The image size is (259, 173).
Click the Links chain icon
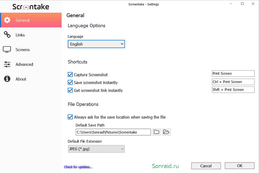click(7, 35)
